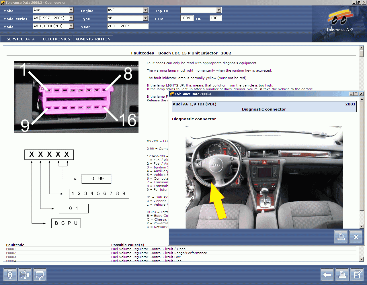
Task: Select fault code P0001 row
Action: pyautogui.click(x=181, y=249)
